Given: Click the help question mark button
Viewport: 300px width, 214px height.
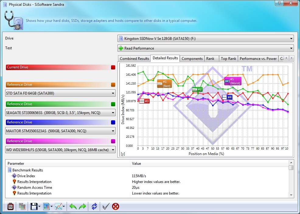Looking at the screenshot, I should click(x=279, y=3).
